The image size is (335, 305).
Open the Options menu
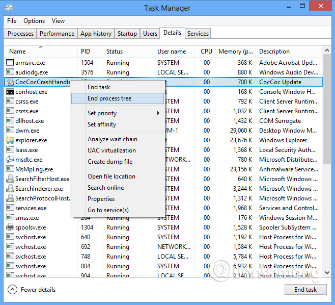(34, 21)
